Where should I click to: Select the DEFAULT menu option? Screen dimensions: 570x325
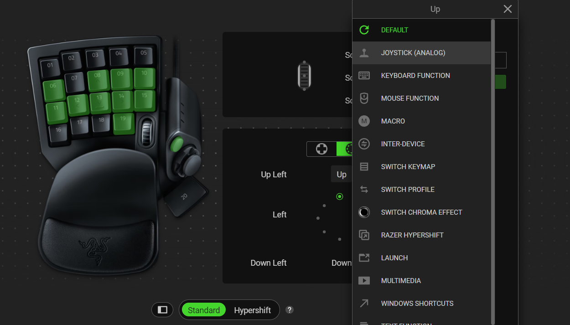tap(422, 30)
